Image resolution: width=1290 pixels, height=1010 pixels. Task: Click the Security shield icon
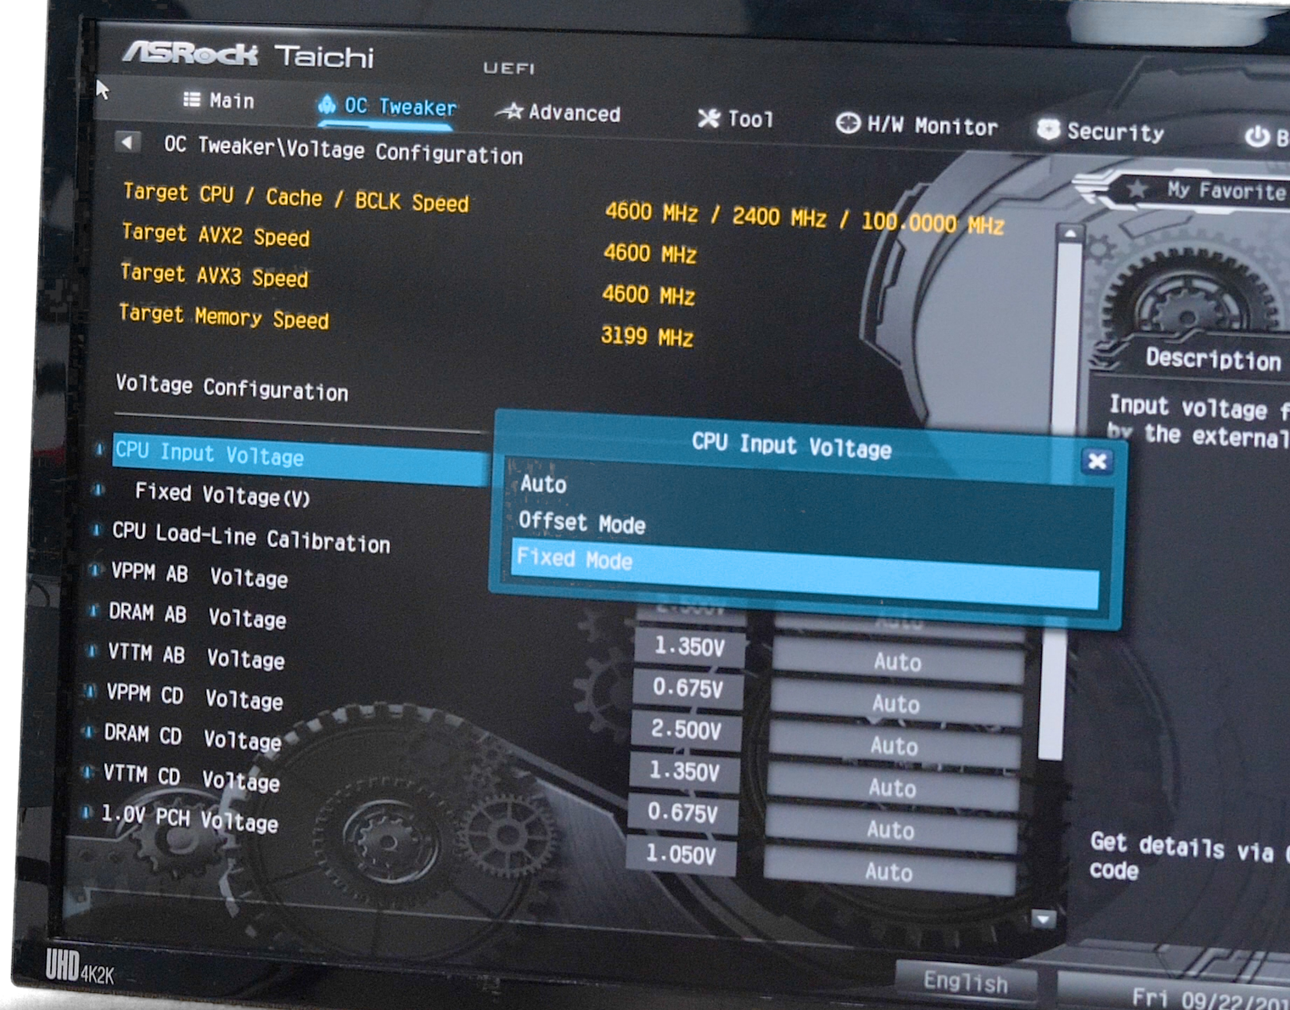click(1048, 130)
